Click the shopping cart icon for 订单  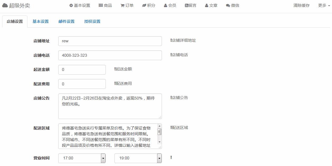[122, 6]
